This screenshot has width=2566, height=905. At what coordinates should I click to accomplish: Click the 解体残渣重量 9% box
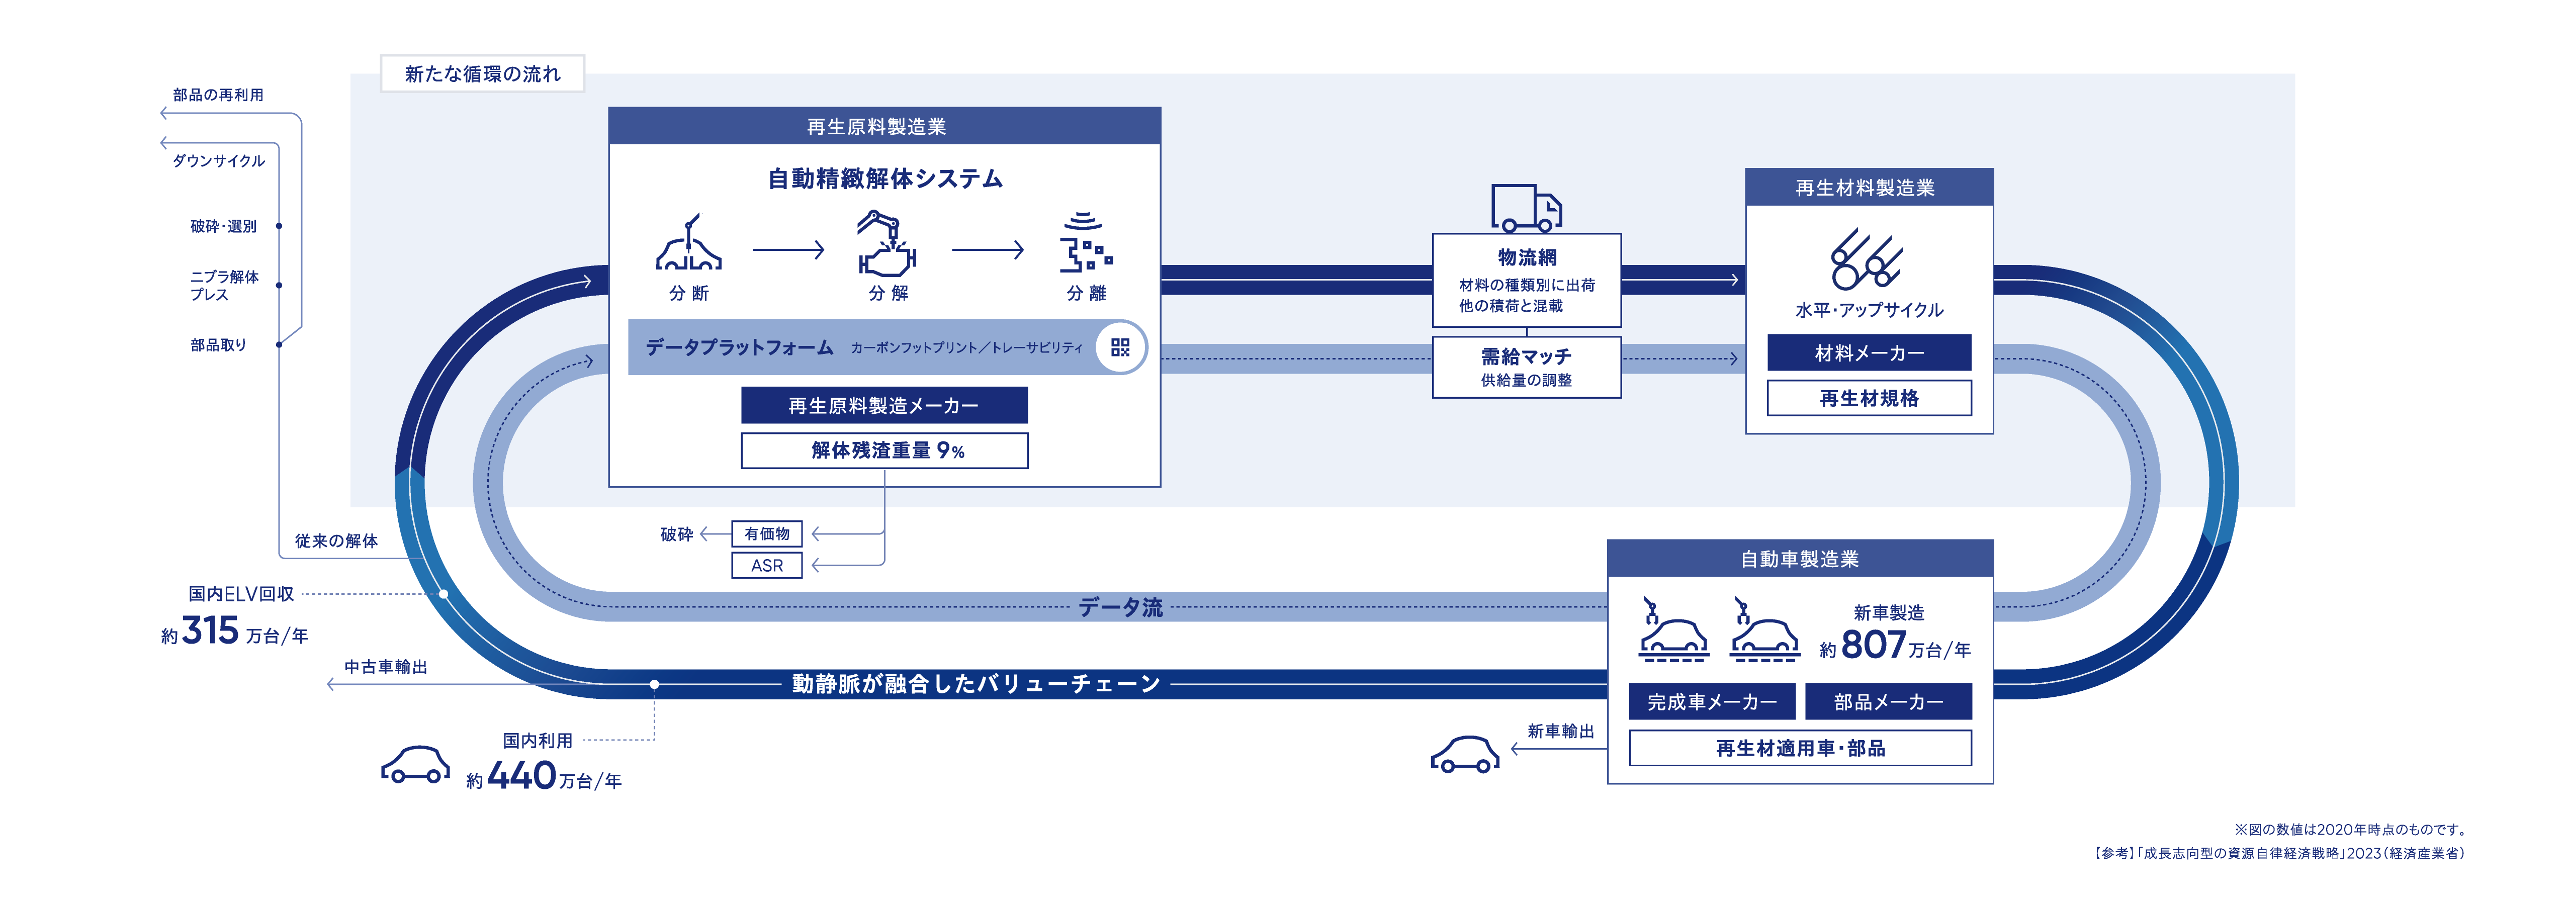pyautogui.click(x=884, y=450)
